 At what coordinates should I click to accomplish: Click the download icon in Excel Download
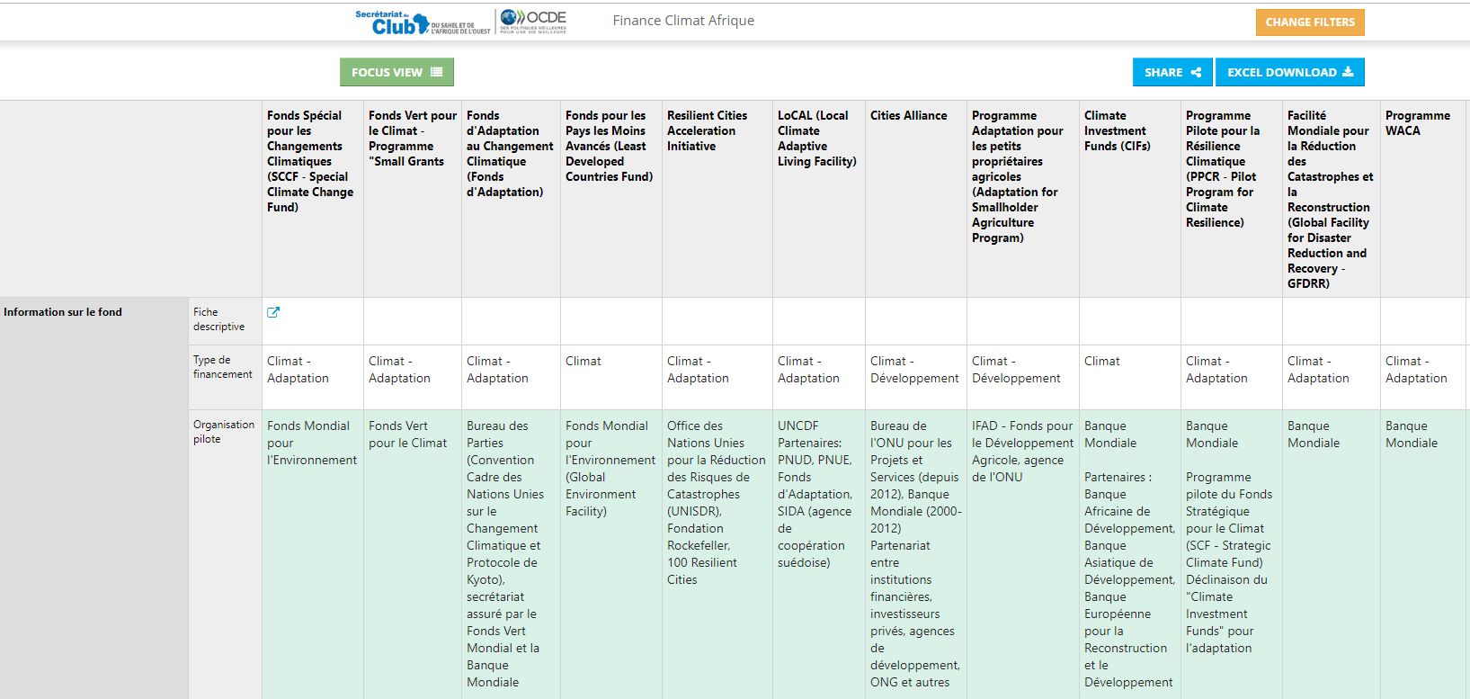click(1348, 73)
